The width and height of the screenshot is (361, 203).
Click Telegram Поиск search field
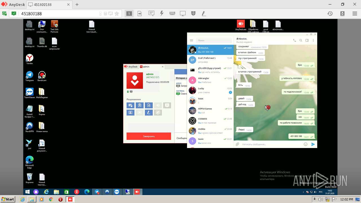click(214, 41)
